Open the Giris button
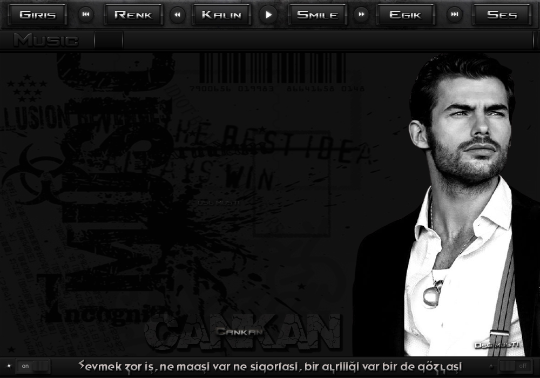Viewport: 540px width, 378px height. point(37,15)
